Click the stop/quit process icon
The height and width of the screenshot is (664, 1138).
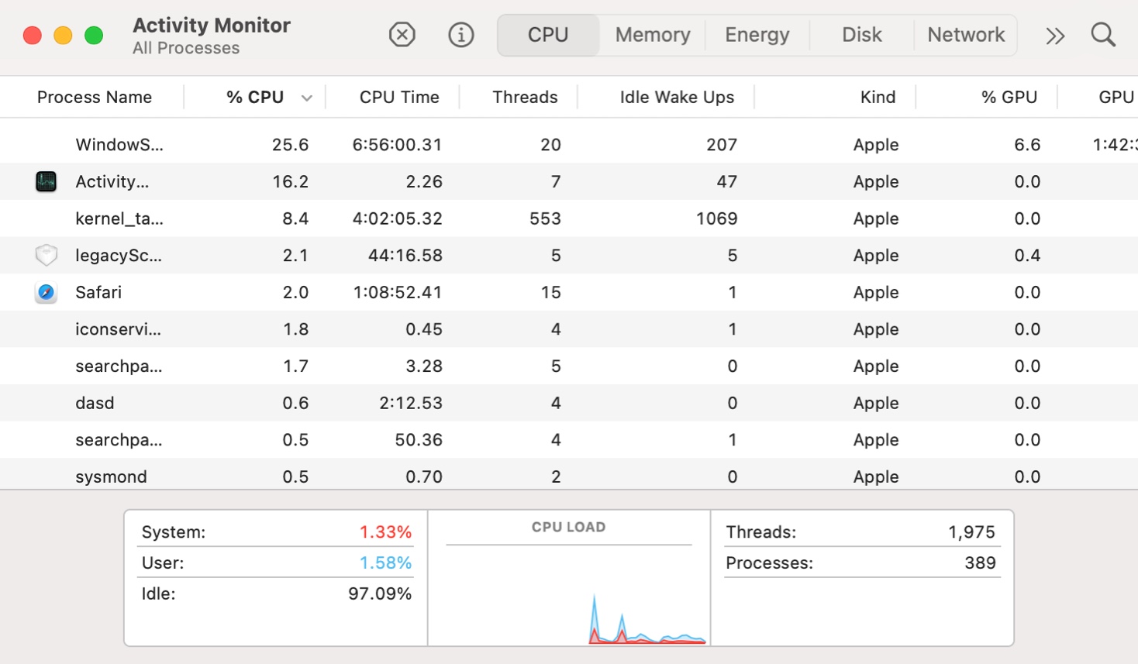tap(402, 34)
